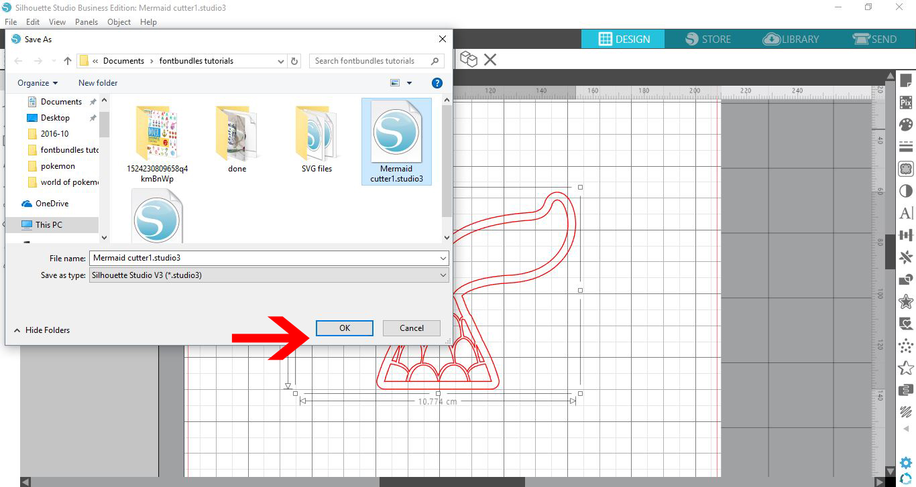This screenshot has height=487, width=916.
Task: Collapse the right panel with arrow
Action: tap(906, 429)
